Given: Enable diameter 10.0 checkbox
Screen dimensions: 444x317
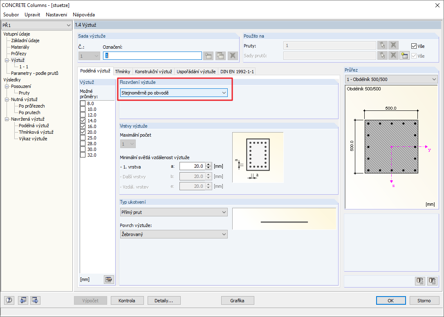Looking at the screenshot, I should 83,109.
